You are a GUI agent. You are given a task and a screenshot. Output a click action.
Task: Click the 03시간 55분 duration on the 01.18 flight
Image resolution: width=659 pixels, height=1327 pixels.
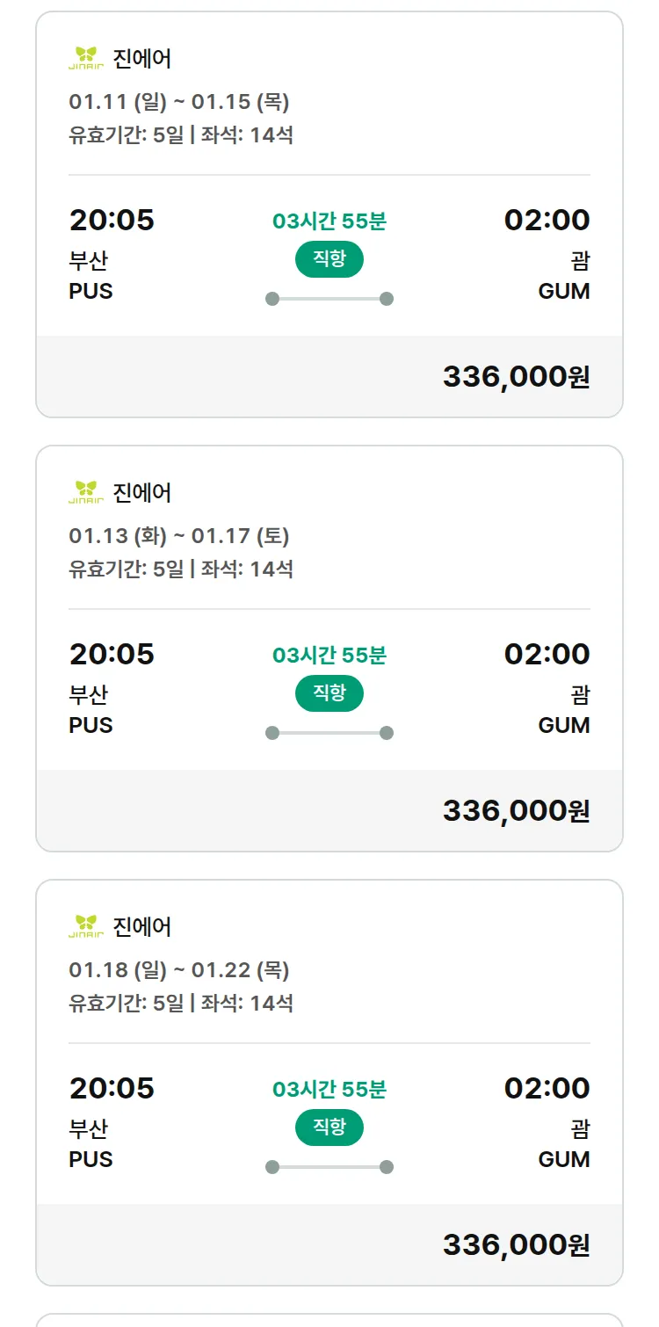[329, 1090]
